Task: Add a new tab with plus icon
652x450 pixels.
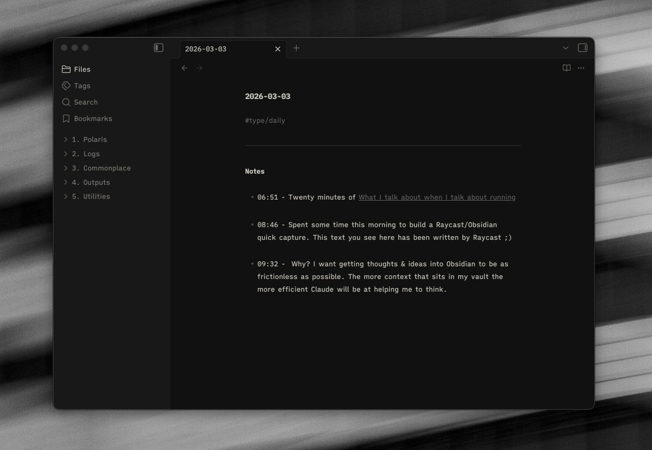Action: 296,48
